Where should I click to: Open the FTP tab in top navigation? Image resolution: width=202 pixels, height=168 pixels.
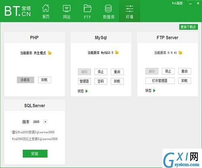(x=87, y=11)
